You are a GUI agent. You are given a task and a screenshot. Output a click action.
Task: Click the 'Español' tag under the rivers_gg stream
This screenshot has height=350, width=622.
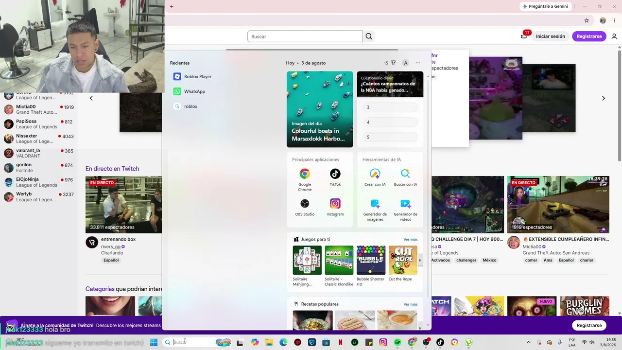click(111, 260)
